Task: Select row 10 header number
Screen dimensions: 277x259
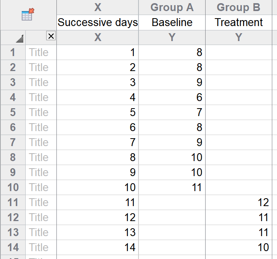Action: point(13,187)
